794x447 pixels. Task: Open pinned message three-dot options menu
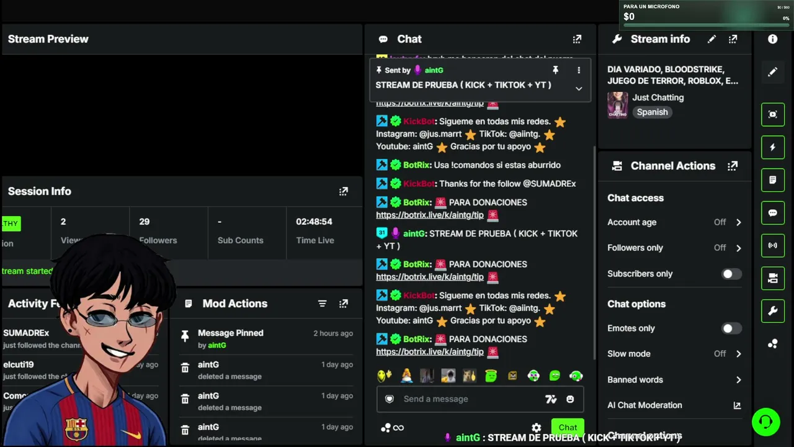pyautogui.click(x=579, y=70)
